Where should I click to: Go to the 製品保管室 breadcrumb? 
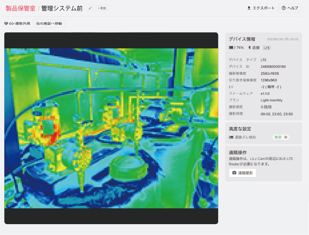click(20, 8)
